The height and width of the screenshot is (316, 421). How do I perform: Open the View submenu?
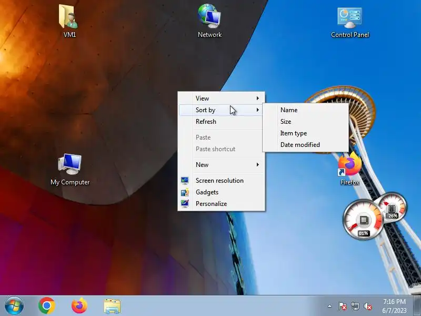pyautogui.click(x=222, y=98)
